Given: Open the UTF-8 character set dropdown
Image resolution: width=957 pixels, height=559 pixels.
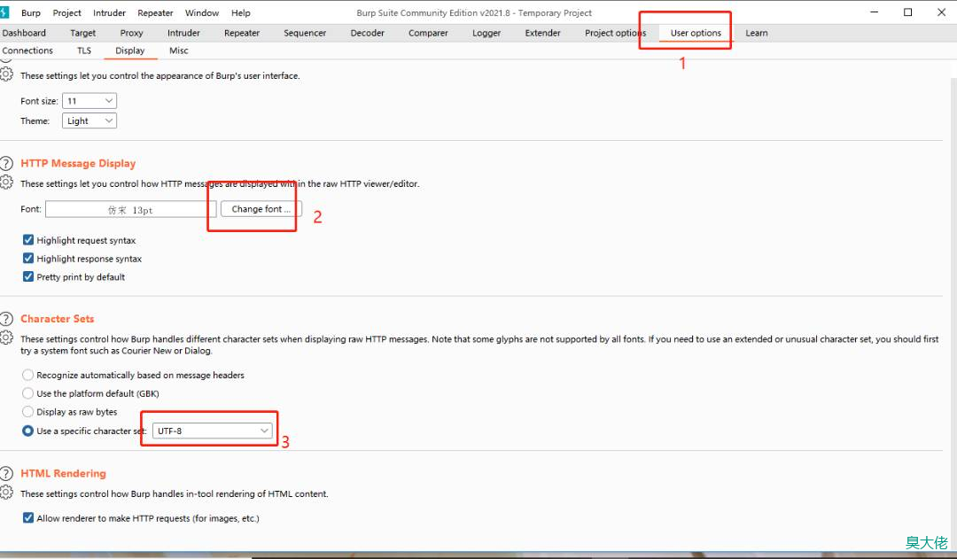Looking at the screenshot, I should (x=213, y=431).
